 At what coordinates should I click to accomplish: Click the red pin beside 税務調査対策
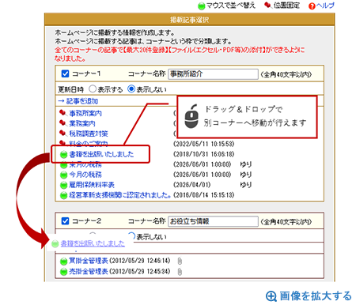coord(62,134)
